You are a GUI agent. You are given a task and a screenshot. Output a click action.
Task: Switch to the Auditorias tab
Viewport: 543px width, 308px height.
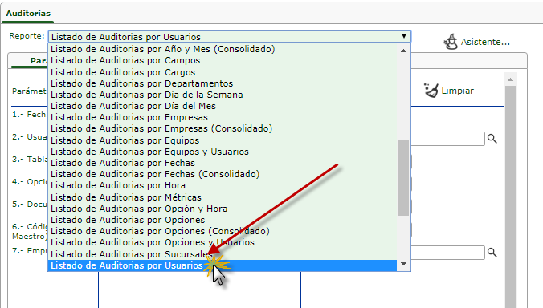pyautogui.click(x=28, y=13)
